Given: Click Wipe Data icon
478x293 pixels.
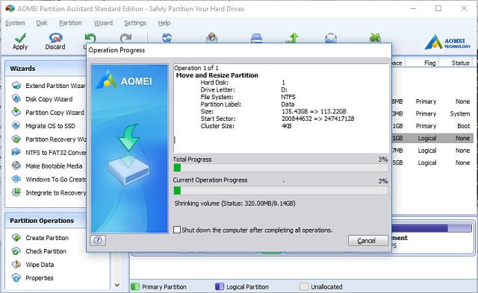Looking at the screenshot, I should [x=16, y=265].
